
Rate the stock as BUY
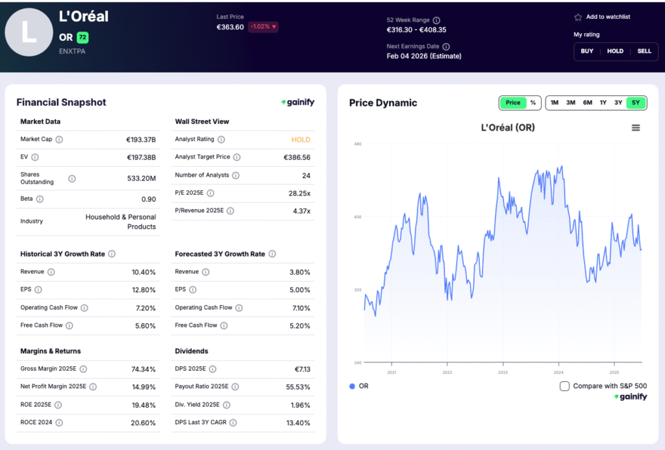coord(586,51)
